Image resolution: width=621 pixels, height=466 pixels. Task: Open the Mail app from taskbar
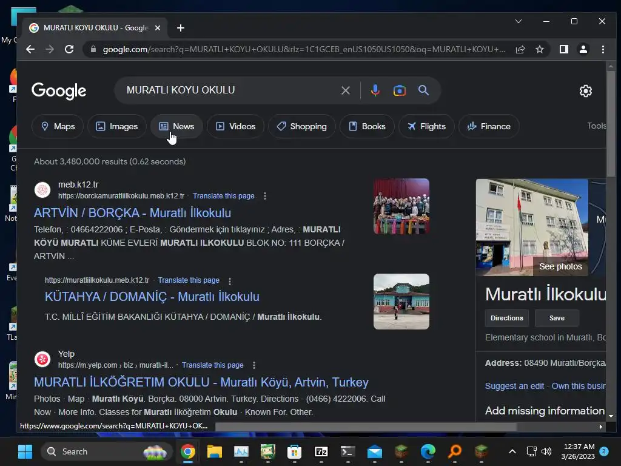[x=375, y=451]
